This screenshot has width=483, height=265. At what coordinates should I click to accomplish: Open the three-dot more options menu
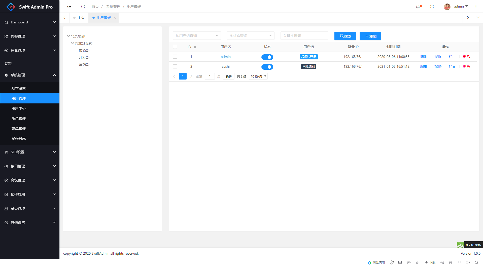(x=476, y=7)
